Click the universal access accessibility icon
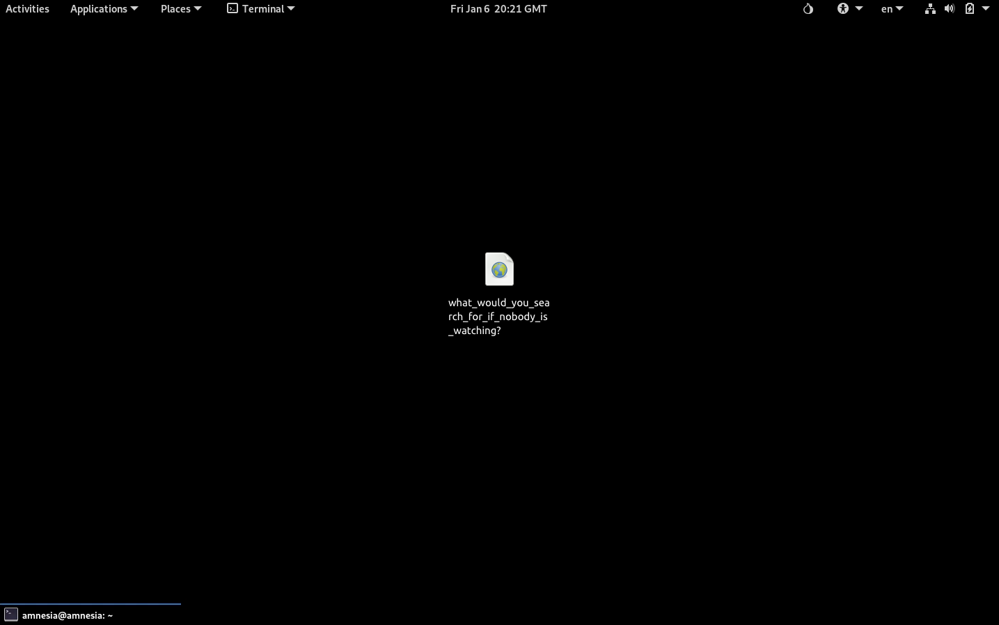This screenshot has width=999, height=625. [x=842, y=9]
